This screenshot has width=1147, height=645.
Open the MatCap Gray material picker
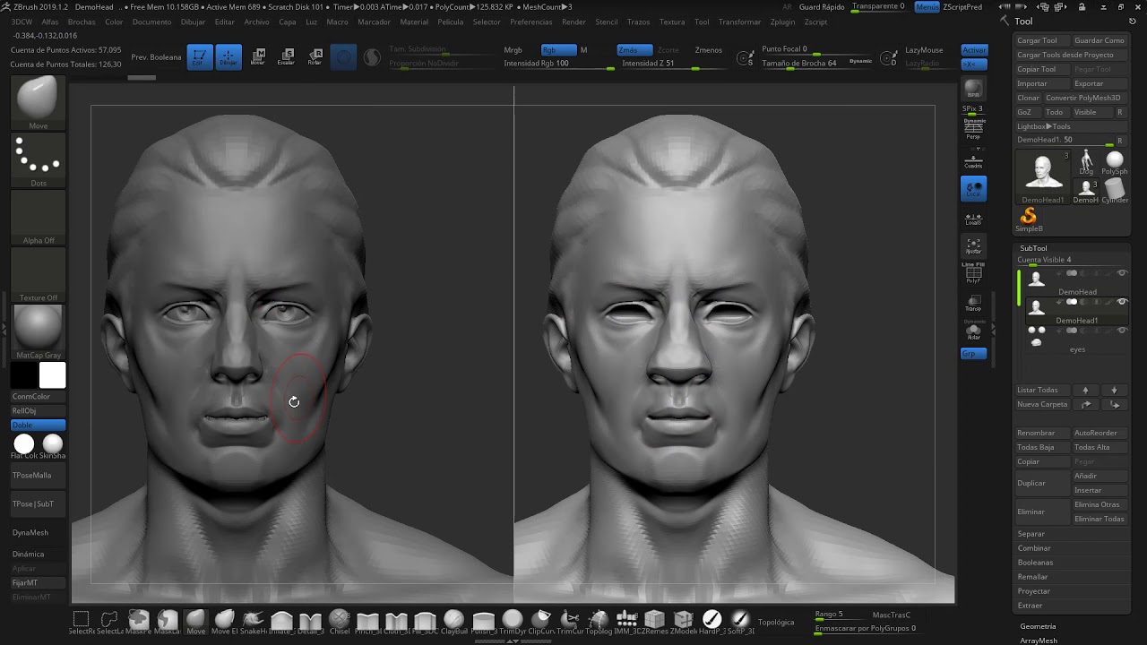(x=38, y=332)
